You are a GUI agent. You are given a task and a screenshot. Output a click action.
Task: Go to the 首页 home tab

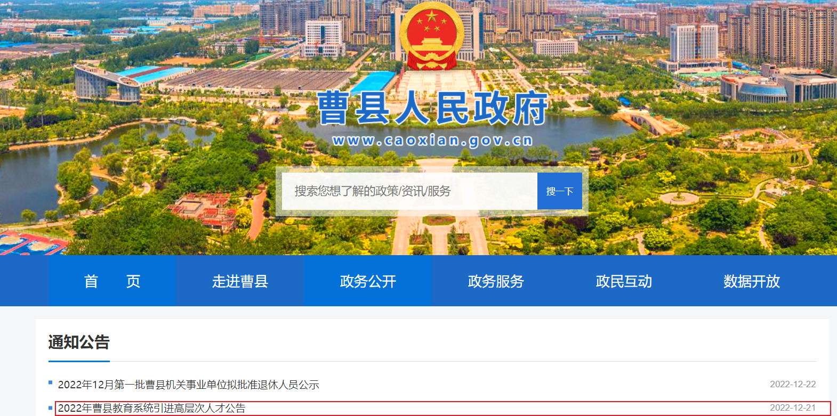pyautogui.click(x=112, y=281)
